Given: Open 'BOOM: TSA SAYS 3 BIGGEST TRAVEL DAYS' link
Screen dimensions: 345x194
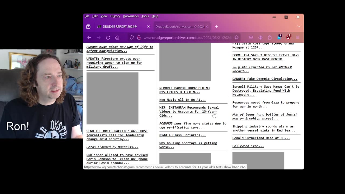Looking at the screenshot, I should (x=266, y=57).
